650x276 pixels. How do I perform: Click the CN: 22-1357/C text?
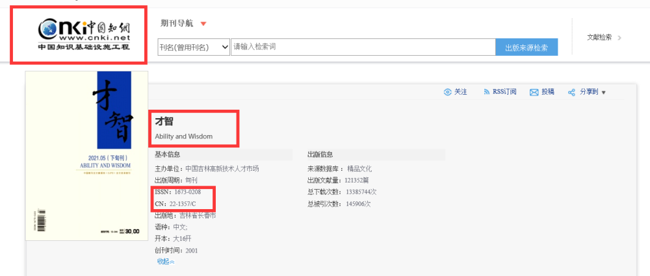tap(175, 203)
